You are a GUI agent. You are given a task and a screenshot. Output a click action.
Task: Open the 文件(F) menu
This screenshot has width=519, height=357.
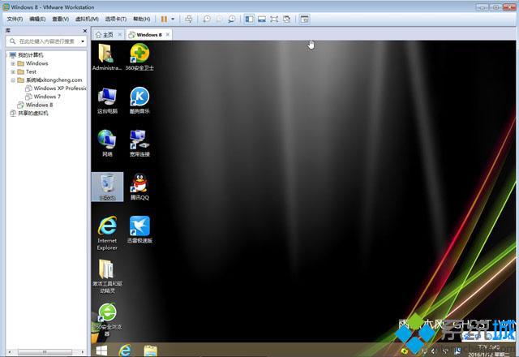click(15, 19)
